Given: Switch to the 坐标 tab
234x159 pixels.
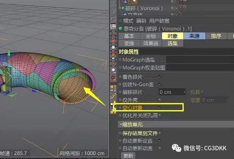Looking at the screenshot, I should [151, 36].
